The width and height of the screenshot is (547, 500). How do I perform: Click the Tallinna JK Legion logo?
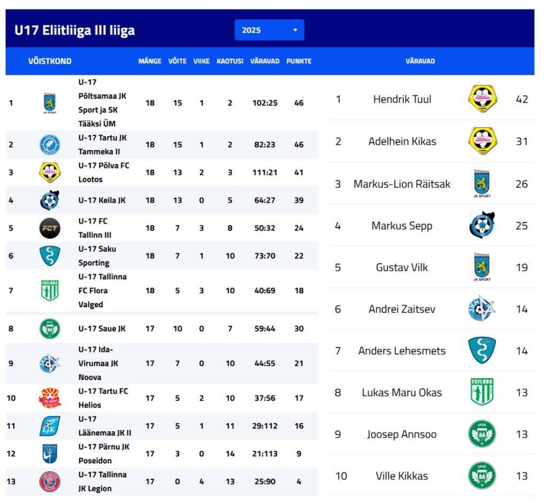(x=50, y=481)
